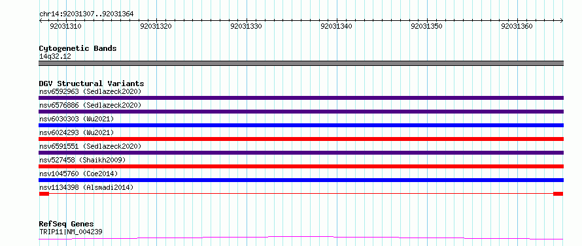Click the DGV Structural Variants track title

coord(92,84)
